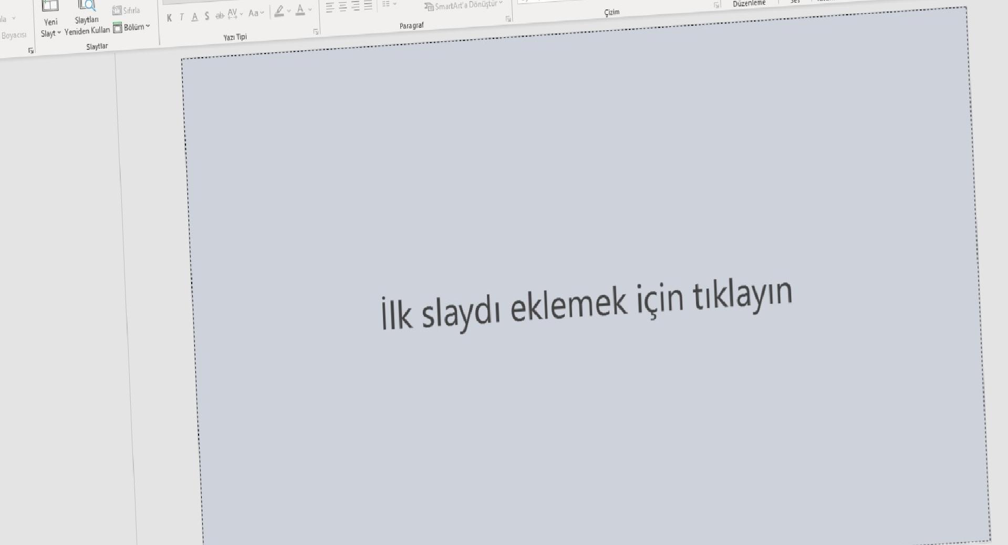Click the Paragraf group label
Image resolution: width=1008 pixels, height=545 pixels.
tap(411, 26)
